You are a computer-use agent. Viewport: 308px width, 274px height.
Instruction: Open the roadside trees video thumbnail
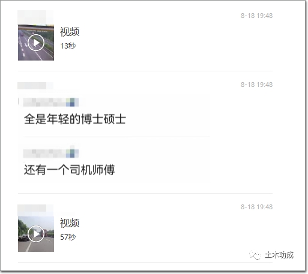[36, 234]
